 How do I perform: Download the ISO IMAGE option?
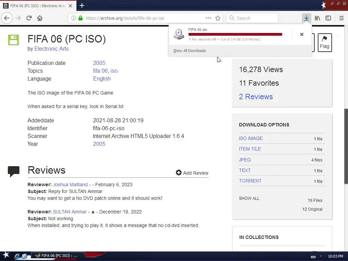pyautogui.click(x=251, y=138)
